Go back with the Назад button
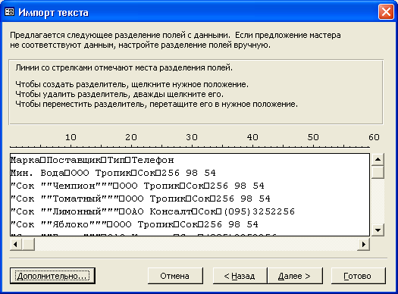This screenshot has height=294, width=398. (x=240, y=276)
